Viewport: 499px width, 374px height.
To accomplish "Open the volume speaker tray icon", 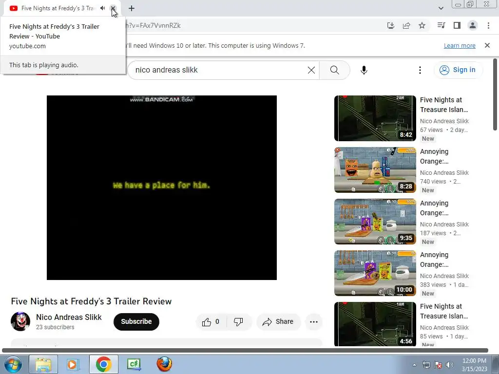I will pyautogui.click(x=450, y=365).
